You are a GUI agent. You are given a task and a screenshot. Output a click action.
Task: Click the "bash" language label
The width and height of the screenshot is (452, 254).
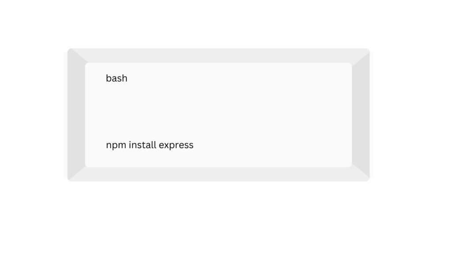click(x=117, y=78)
